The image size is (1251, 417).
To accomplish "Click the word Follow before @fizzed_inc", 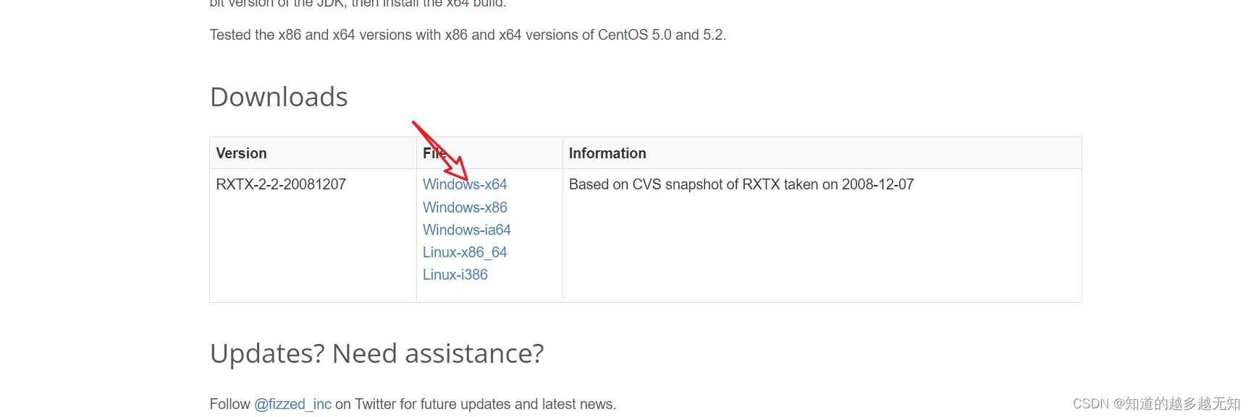I will click(230, 404).
